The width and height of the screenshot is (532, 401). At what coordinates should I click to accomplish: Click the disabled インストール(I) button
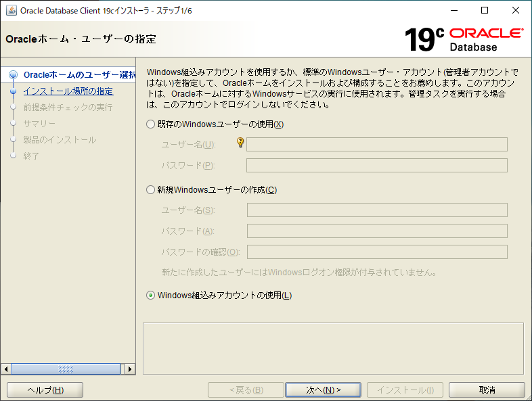[x=405, y=390]
